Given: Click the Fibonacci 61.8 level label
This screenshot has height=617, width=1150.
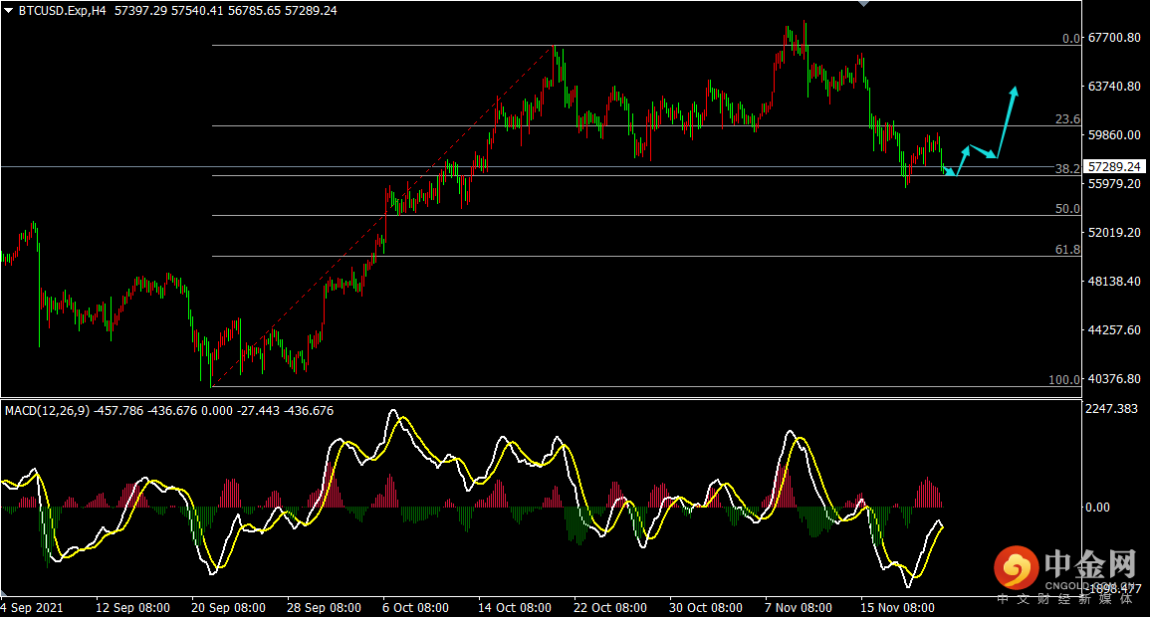Looking at the screenshot, I should (1067, 250).
